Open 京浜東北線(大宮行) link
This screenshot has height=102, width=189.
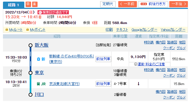click(64, 84)
